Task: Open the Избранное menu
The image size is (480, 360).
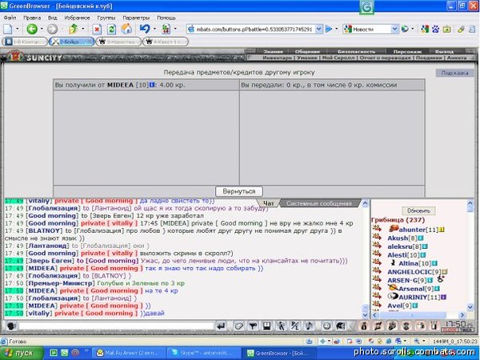Action: click(x=77, y=18)
